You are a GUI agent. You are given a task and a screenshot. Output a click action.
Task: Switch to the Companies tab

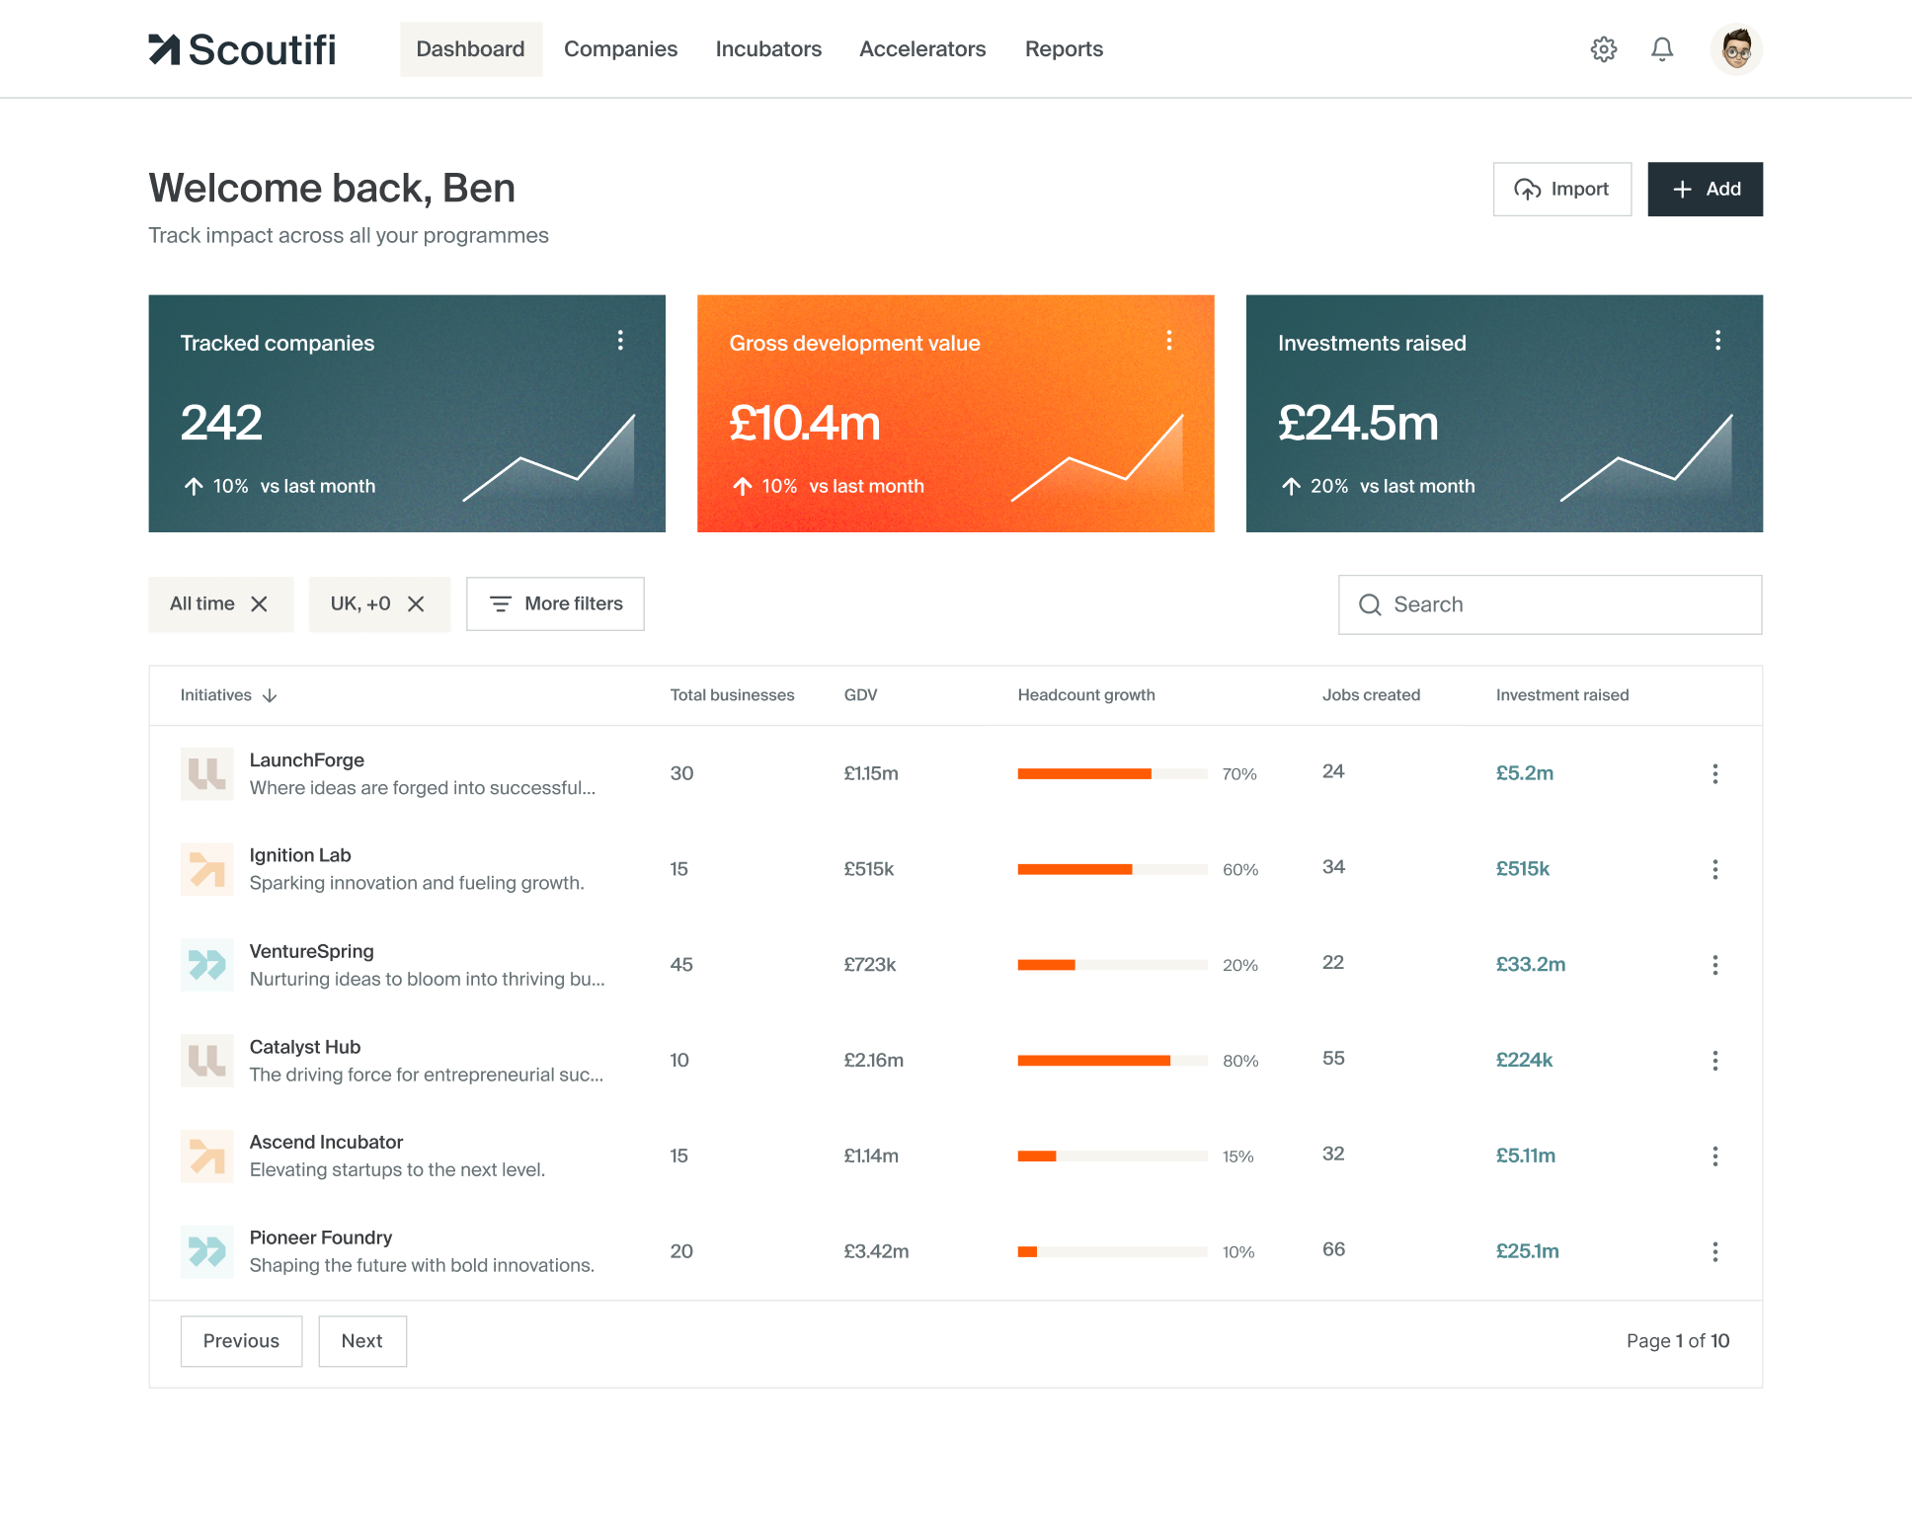(620, 49)
